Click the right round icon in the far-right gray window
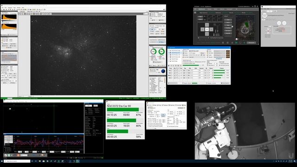The image size is (297, 167). (x=284, y=23)
